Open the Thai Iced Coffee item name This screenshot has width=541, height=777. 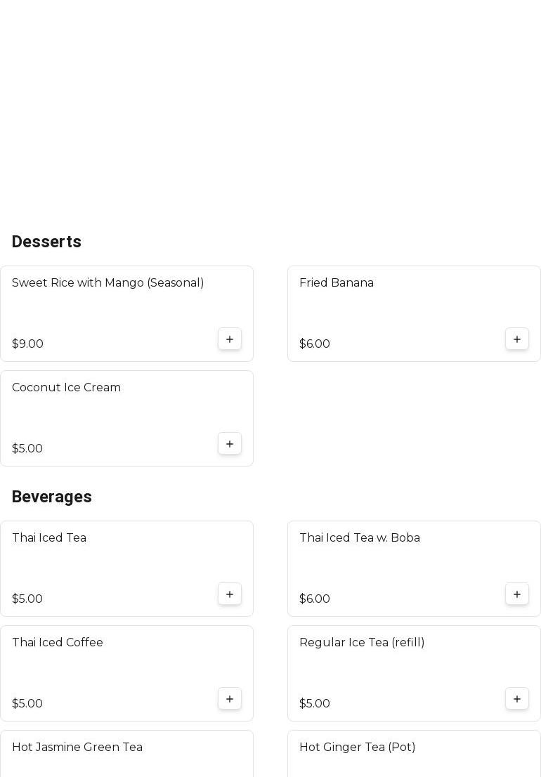(58, 643)
